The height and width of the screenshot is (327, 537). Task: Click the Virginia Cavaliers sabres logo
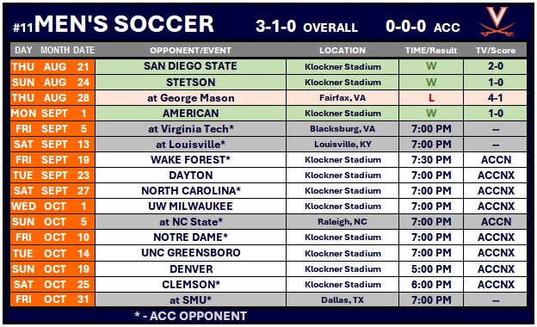point(497,22)
